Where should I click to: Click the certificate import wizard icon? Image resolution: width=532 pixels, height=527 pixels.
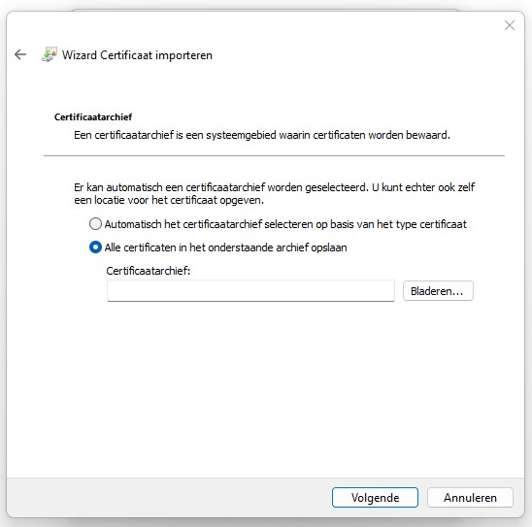50,54
